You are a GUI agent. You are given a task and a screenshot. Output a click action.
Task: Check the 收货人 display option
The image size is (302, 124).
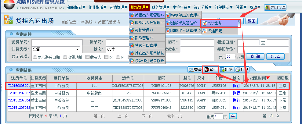[88, 57]
